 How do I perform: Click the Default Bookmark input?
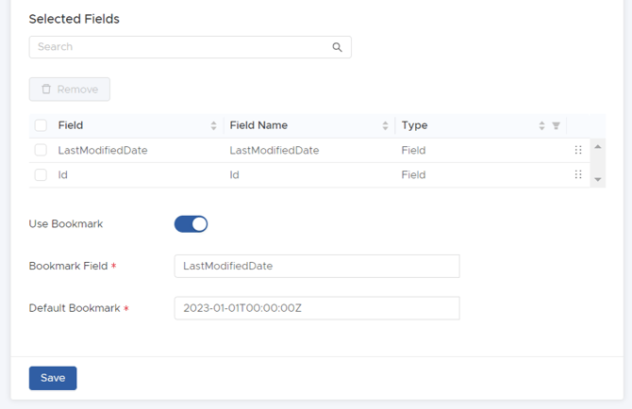[317, 308]
